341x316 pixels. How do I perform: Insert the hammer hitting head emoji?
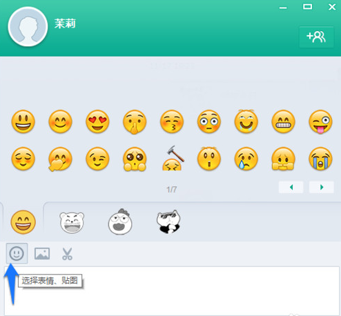click(x=173, y=158)
